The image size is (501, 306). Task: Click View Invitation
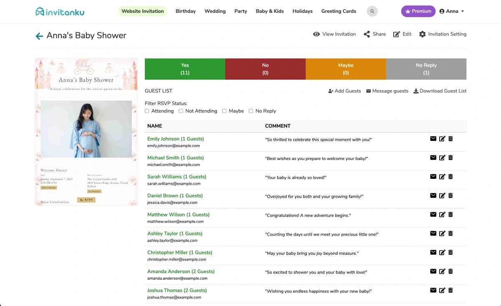pos(334,34)
